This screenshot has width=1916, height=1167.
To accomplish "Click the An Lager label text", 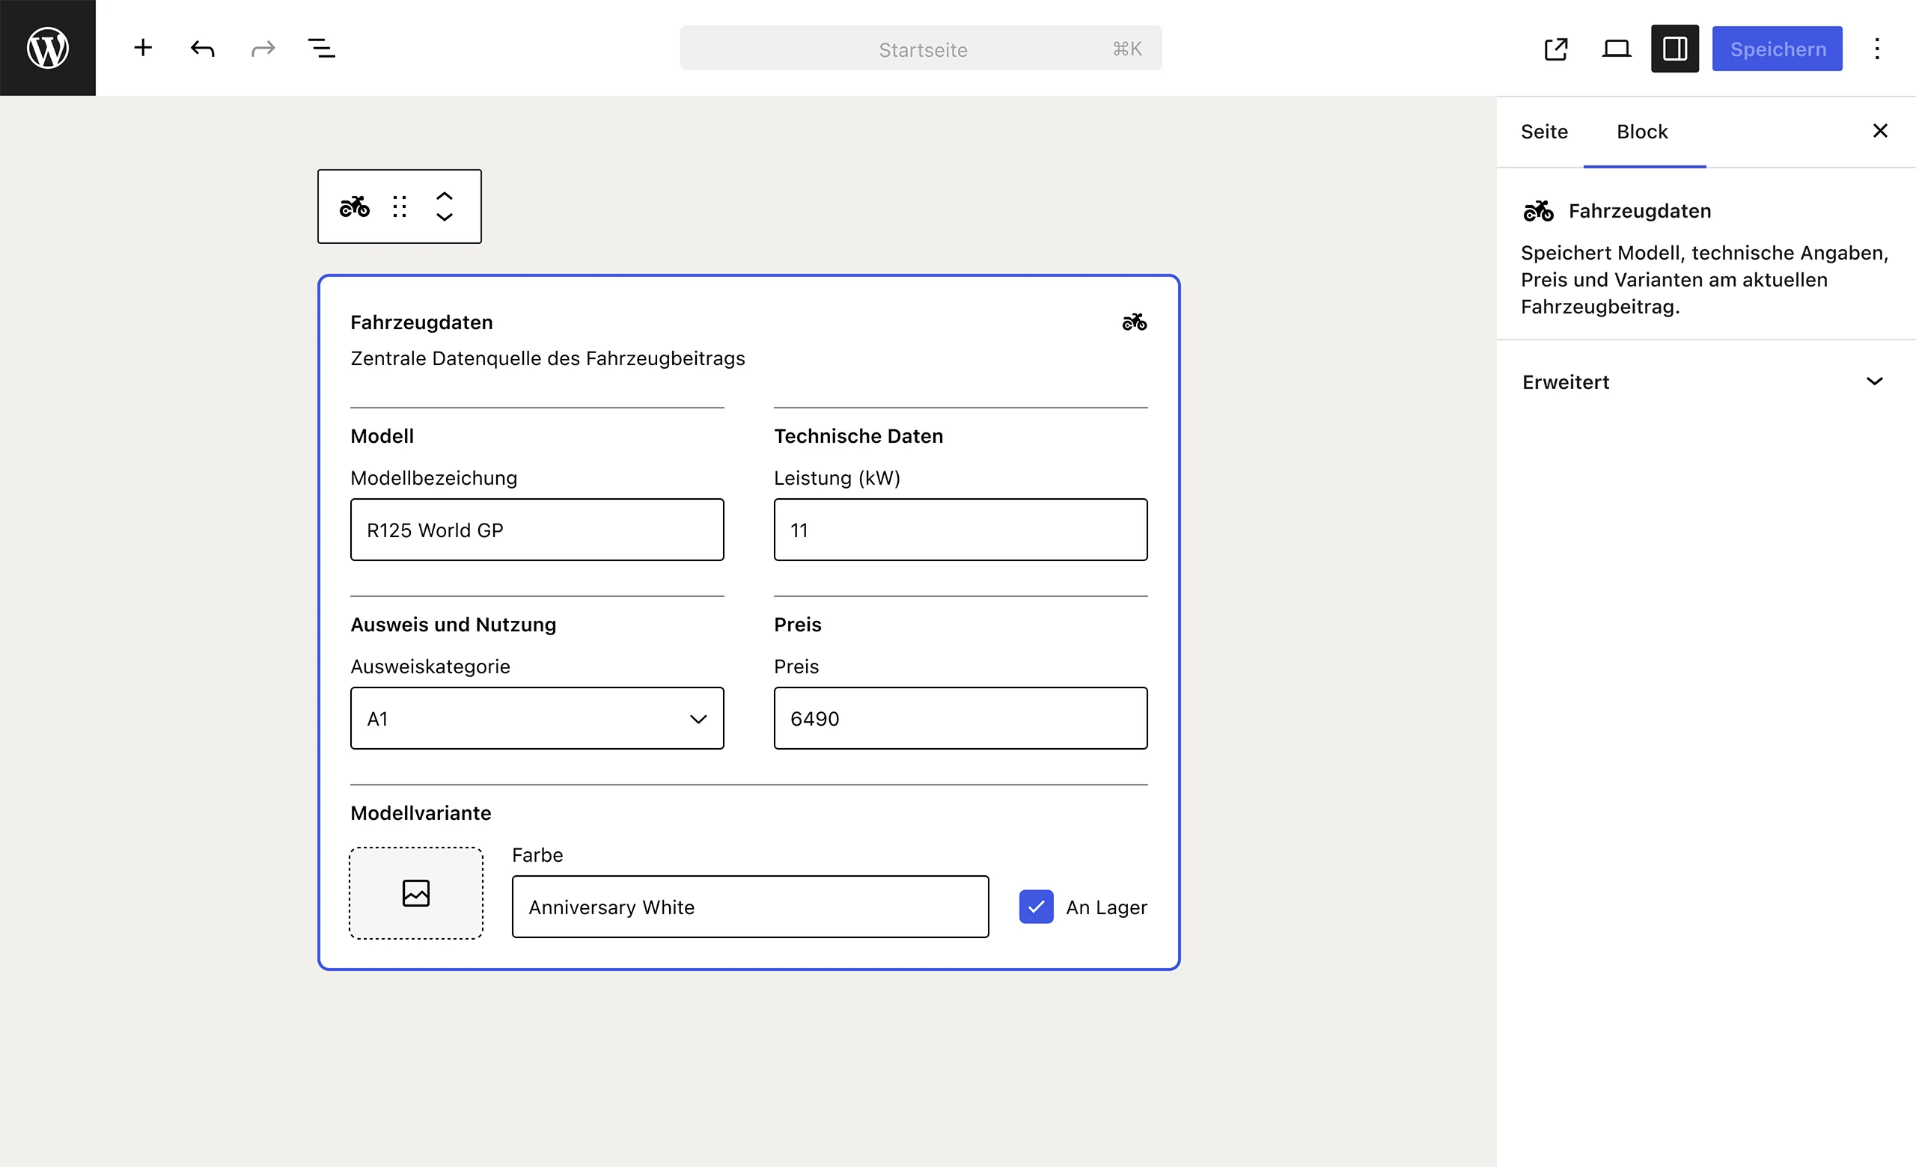I will coord(1106,907).
